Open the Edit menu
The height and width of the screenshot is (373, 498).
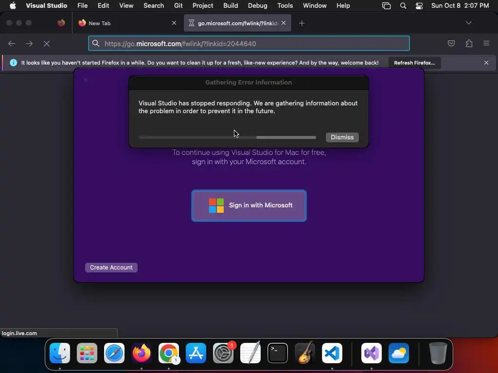point(103,6)
